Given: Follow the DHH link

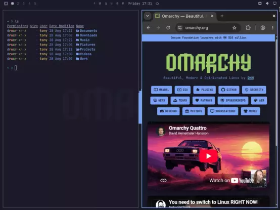Looking at the screenshot, I should (x=251, y=78).
